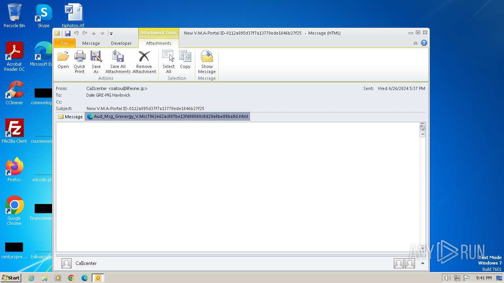Open Chrome from taskbar
This screenshot has height=283, width=504.
(x=71, y=278)
